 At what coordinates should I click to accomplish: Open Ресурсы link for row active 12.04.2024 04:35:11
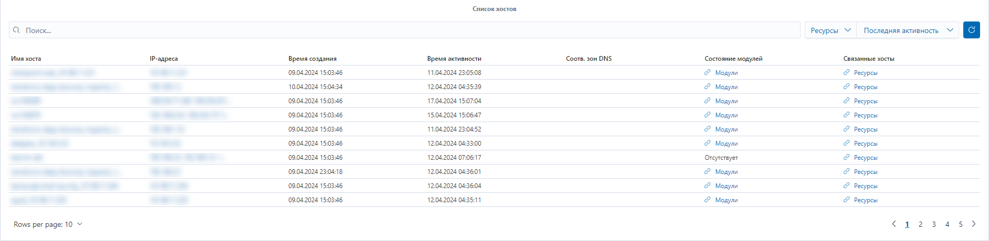pos(860,200)
